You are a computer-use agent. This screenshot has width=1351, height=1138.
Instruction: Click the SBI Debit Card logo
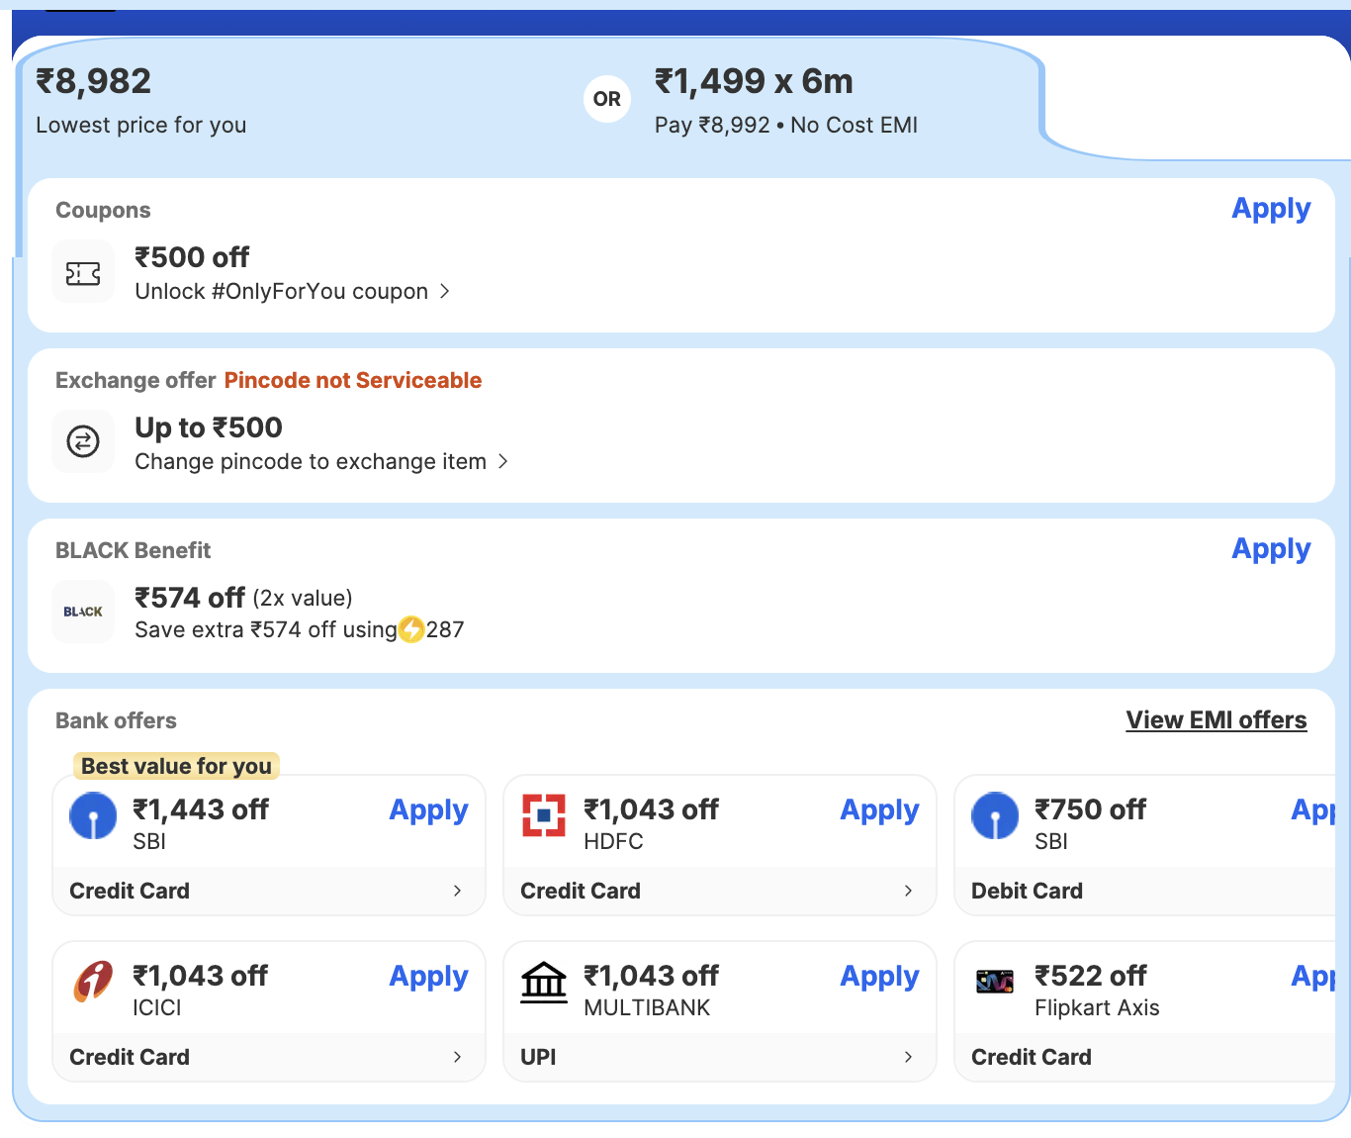(995, 816)
